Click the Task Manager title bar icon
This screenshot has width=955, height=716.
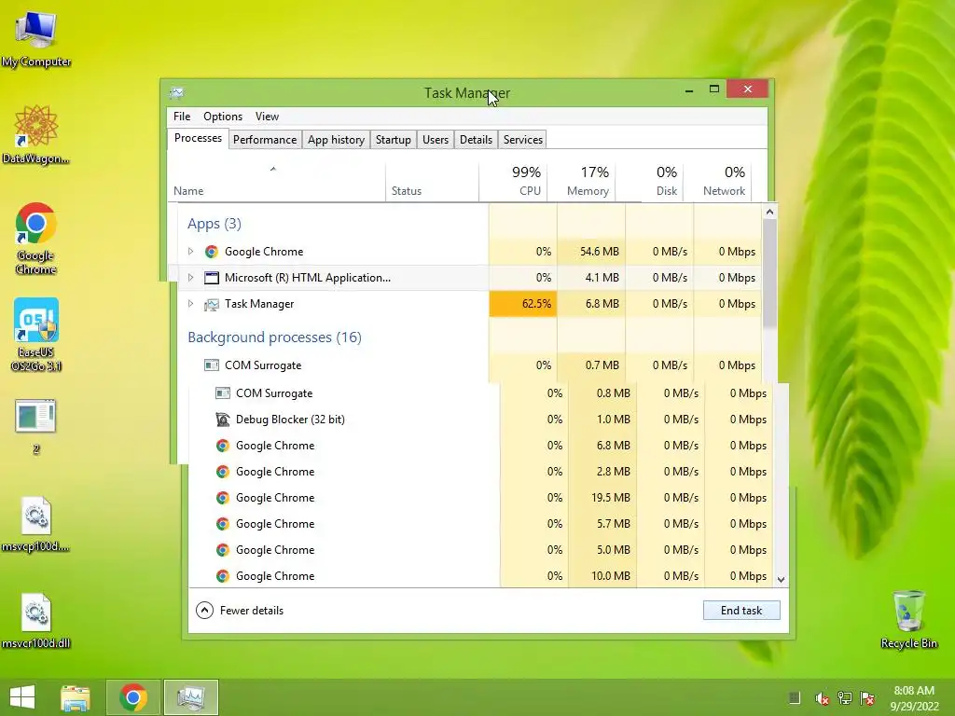[177, 92]
